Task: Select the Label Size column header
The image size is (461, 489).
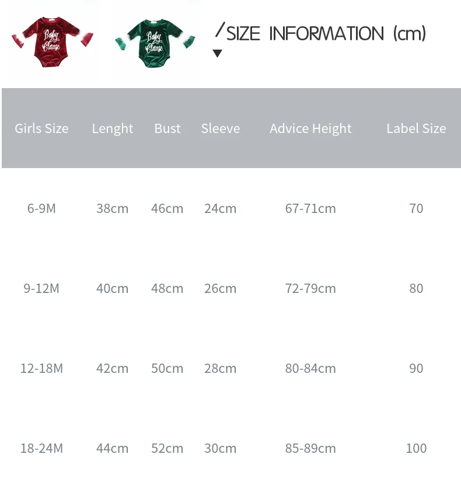Action: (417, 128)
